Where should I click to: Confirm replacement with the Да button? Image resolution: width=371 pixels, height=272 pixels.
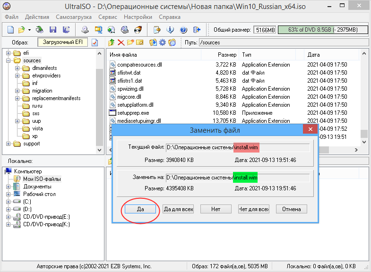tap(140, 209)
